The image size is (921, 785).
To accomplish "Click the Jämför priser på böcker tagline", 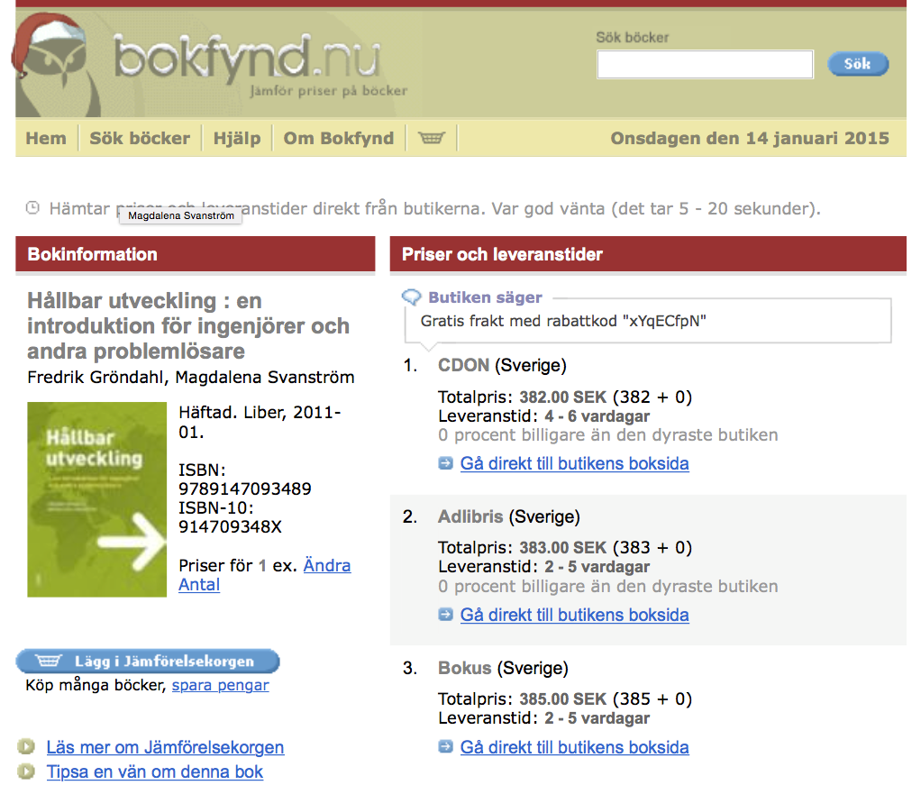I will point(328,91).
